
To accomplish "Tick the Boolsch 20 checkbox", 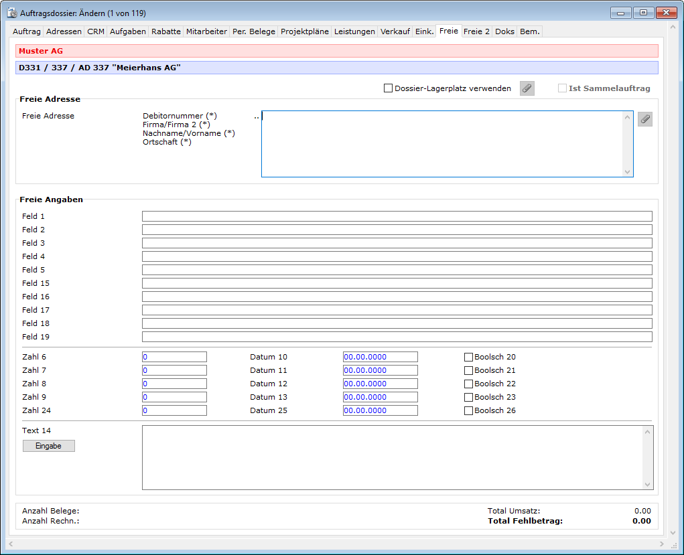I will point(468,357).
